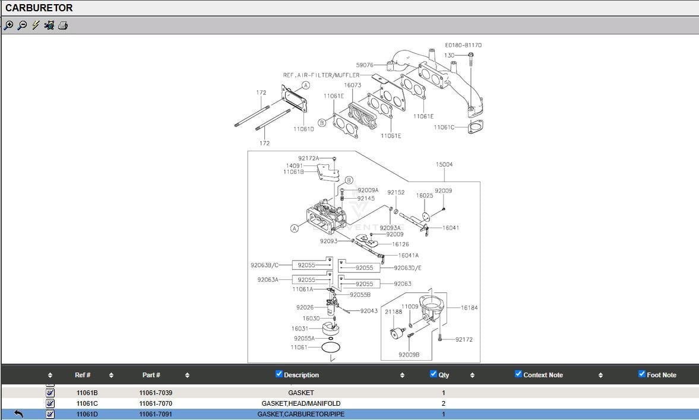Click the sort arrows right of Part #
The image size is (699, 420).
coord(187,376)
